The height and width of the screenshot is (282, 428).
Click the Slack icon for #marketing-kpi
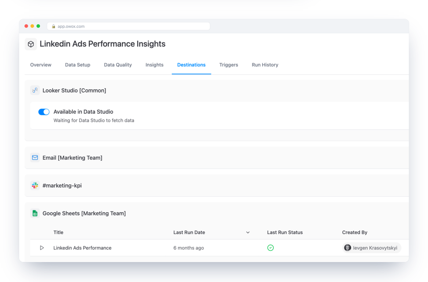35,185
